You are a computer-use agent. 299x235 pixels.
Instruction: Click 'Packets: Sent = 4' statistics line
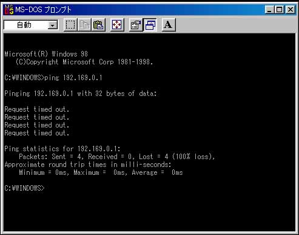[117, 157]
